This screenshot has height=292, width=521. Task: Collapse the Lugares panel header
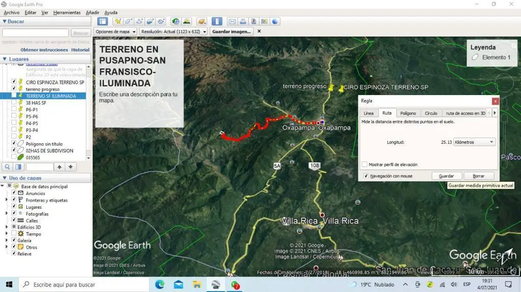(x=5, y=59)
